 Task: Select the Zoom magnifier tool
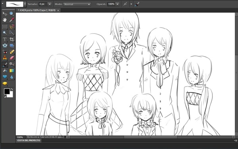[x=12, y=14]
